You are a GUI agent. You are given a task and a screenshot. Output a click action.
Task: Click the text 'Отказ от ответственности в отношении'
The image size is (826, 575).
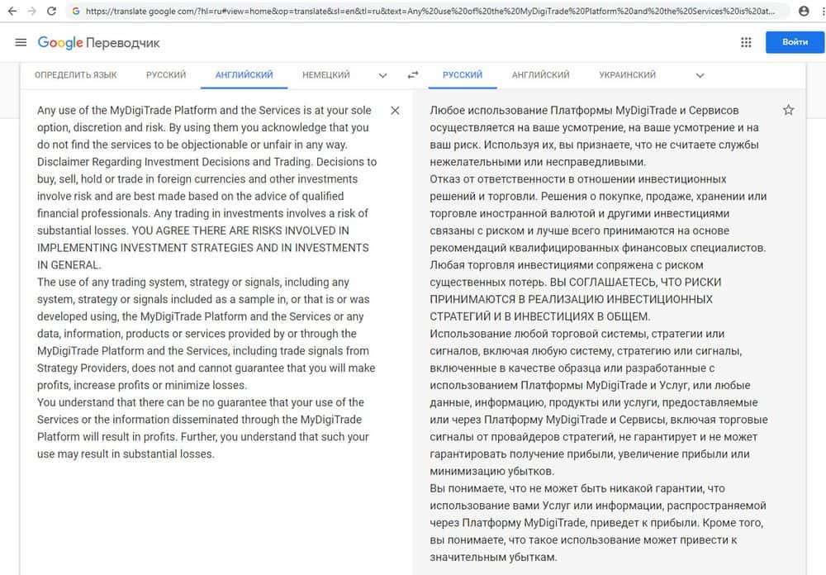[532, 179]
